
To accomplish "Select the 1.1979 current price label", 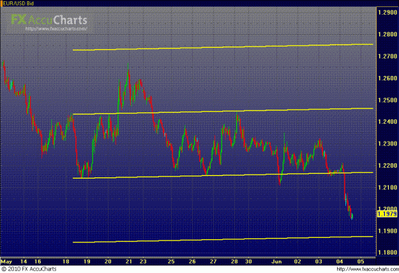I will click(x=387, y=214).
